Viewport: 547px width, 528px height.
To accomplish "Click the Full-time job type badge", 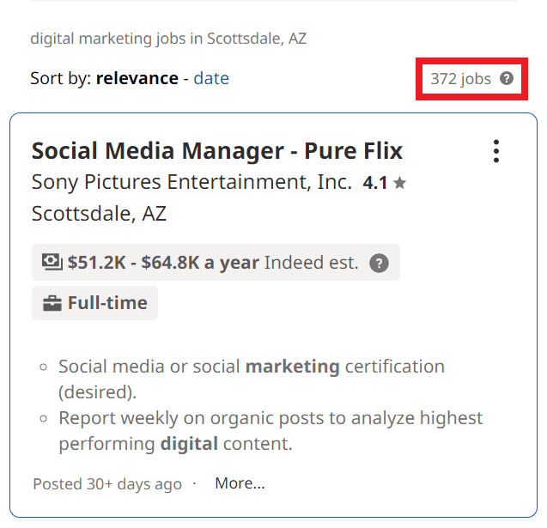I will 94,303.
